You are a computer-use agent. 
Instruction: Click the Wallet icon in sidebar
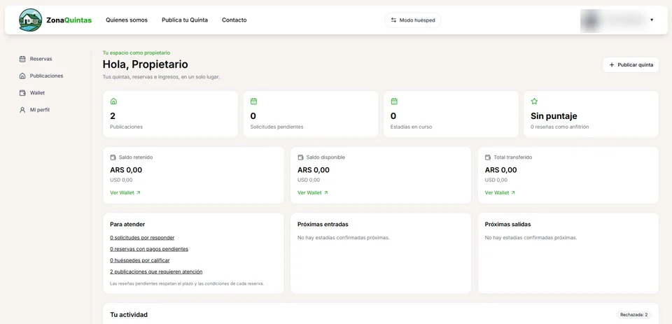pyautogui.click(x=22, y=92)
